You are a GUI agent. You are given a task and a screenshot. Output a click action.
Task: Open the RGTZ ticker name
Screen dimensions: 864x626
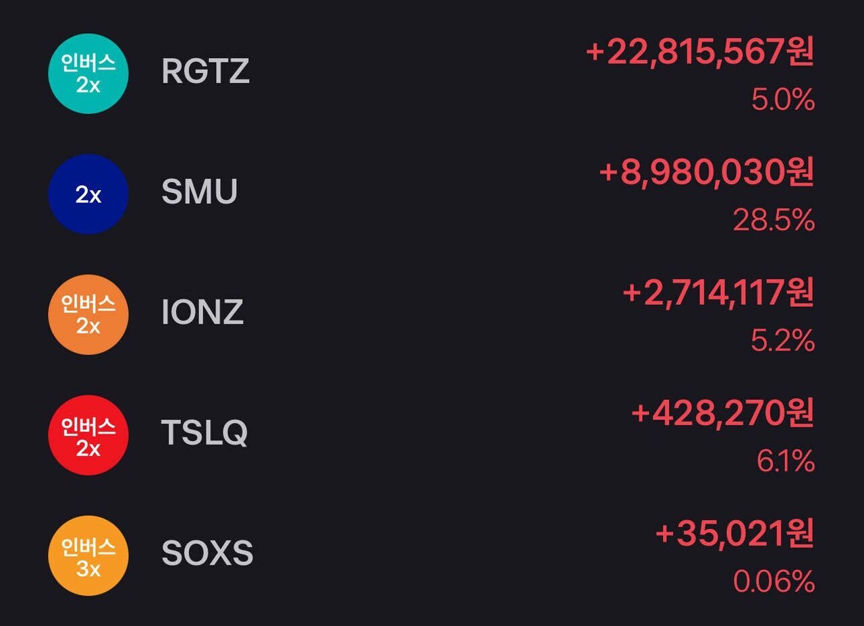pos(205,72)
